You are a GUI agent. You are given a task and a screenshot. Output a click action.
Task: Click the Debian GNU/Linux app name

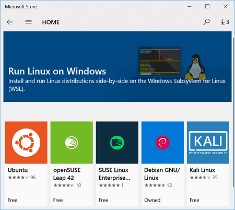click(162, 174)
